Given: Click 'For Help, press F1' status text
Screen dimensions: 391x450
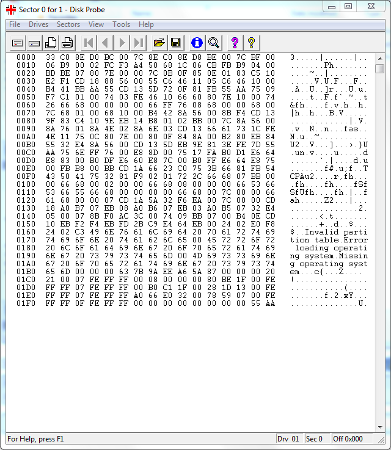Looking at the screenshot, I should point(35,439).
